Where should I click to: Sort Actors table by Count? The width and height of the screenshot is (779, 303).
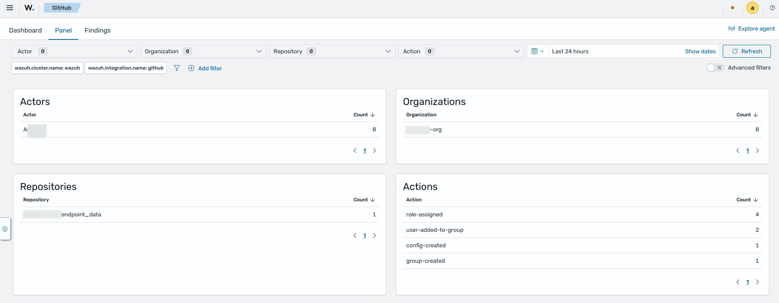point(364,115)
